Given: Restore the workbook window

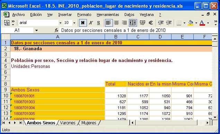Looking at the screenshot, I should (208, 14).
